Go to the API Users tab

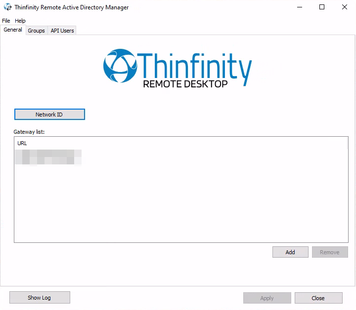tap(62, 31)
